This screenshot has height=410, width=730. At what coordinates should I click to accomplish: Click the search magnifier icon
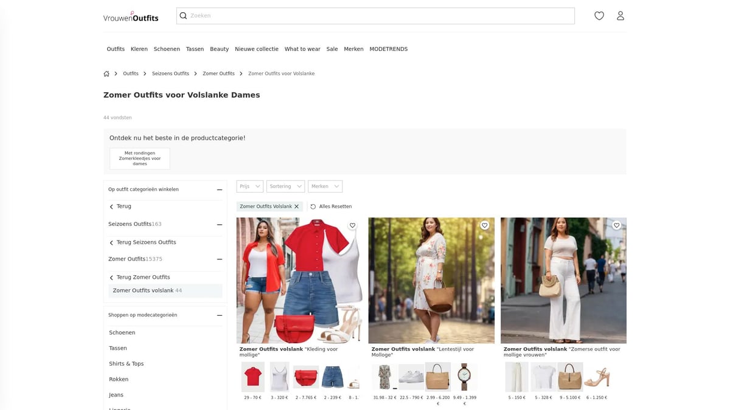183,15
